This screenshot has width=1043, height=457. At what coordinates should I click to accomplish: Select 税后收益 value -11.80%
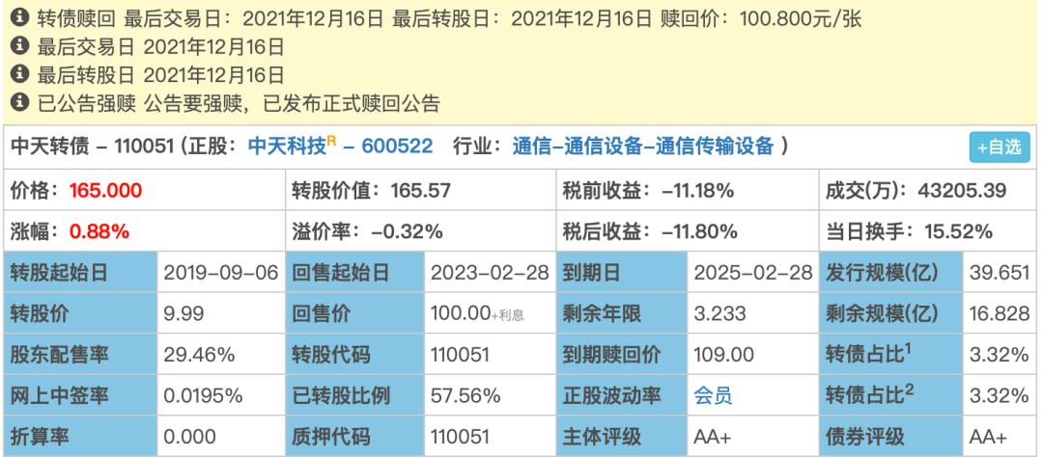click(x=700, y=231)
